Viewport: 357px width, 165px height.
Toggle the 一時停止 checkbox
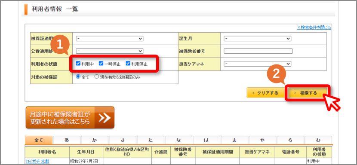coord(101,64)
